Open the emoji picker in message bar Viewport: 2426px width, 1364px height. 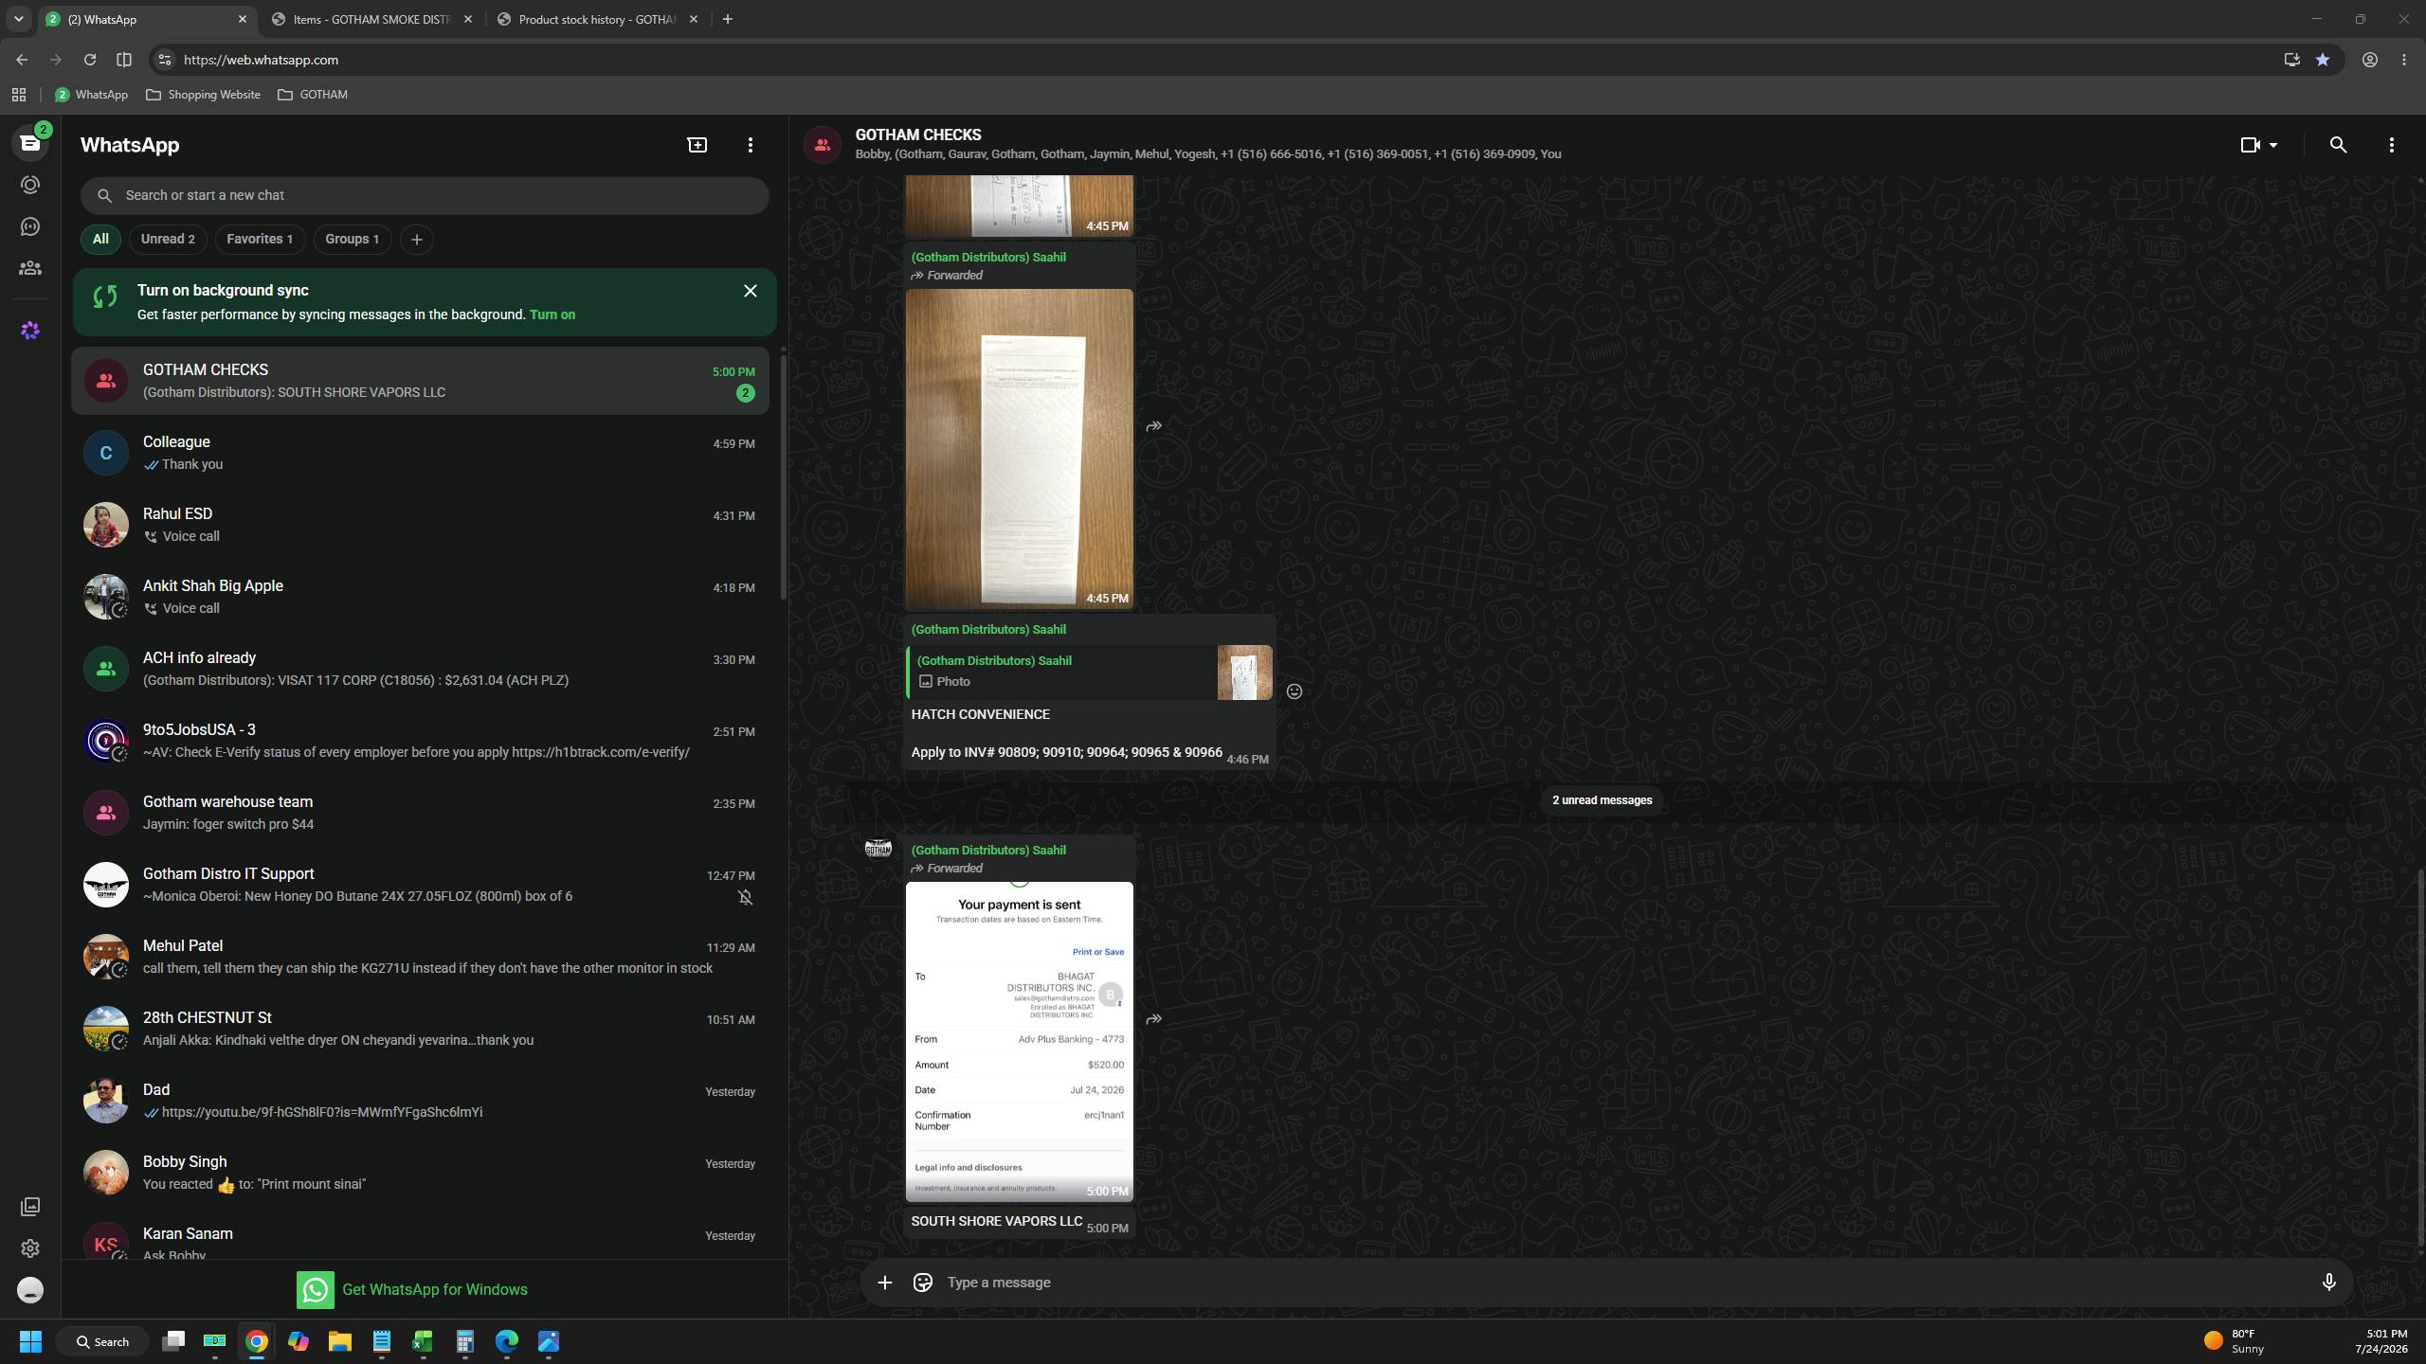tap(922, 1282)
